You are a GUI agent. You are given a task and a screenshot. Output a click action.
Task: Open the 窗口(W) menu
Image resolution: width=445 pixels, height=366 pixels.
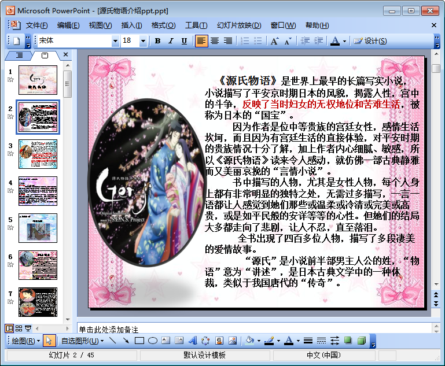click(x=283, y=25)
